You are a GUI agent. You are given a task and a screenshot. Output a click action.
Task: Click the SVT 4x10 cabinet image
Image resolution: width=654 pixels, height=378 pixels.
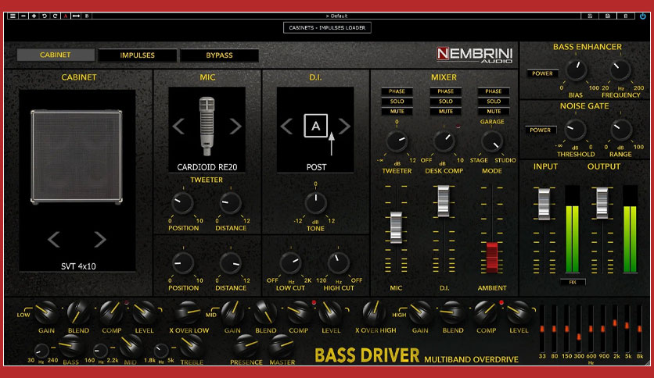pyautogui.click(x=77, y=156)
